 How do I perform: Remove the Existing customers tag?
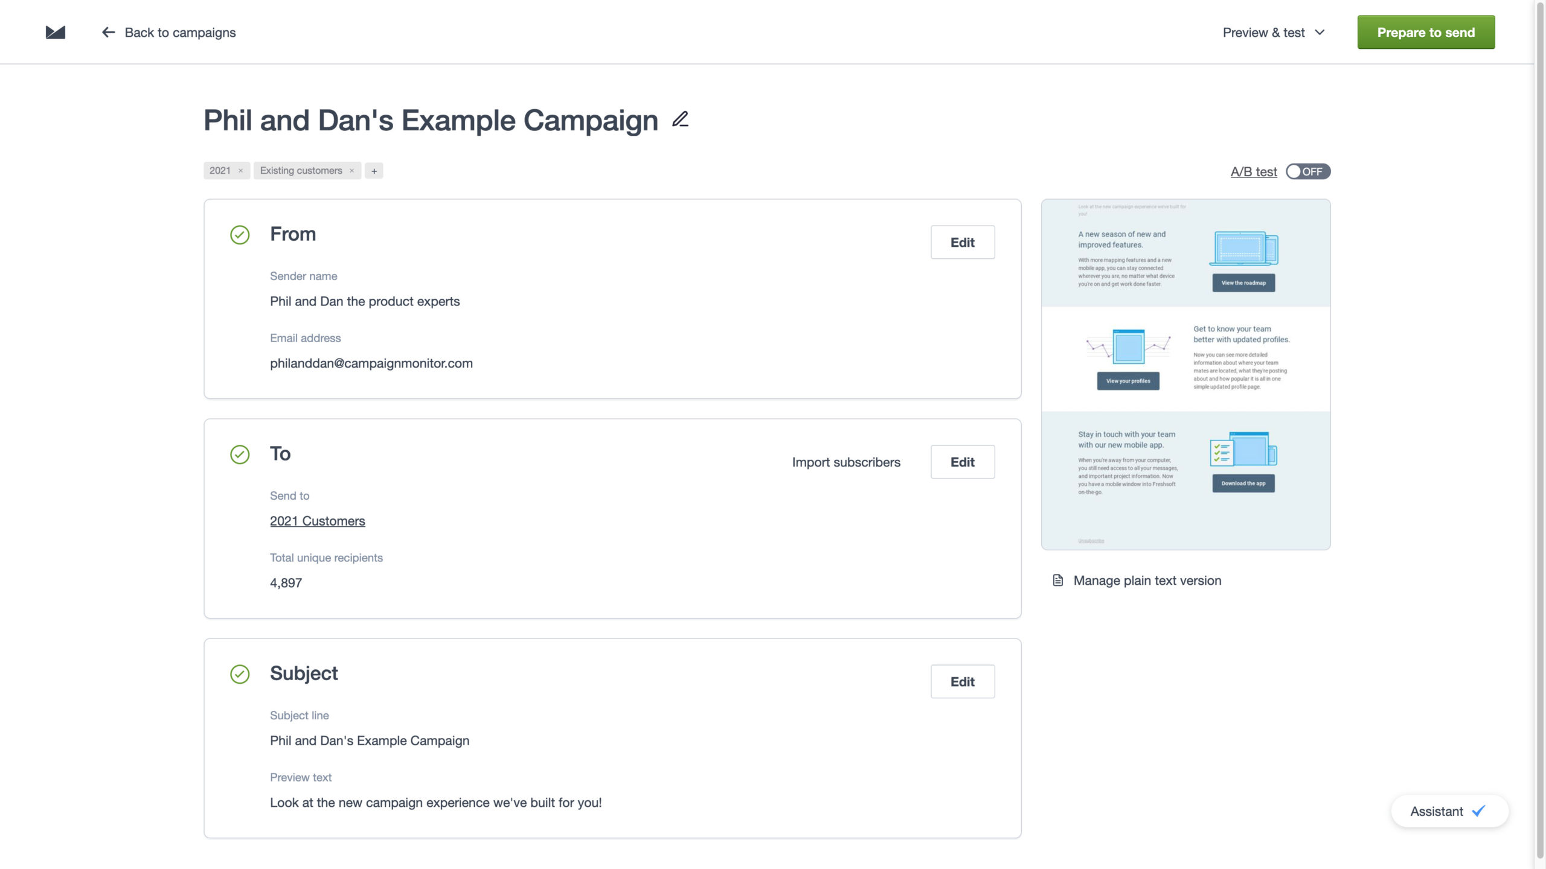click(351, 171)
